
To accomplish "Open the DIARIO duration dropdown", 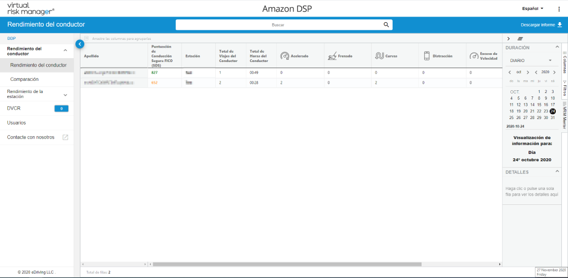I will (x=531, y=60).
